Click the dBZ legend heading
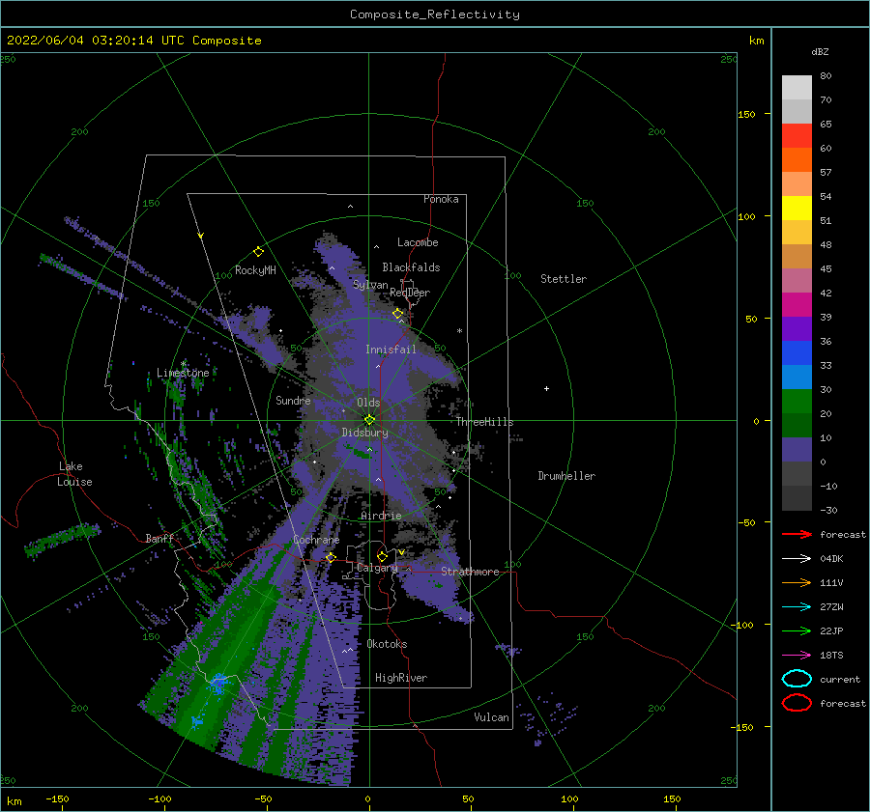The image size is (870, 812). 820,51
